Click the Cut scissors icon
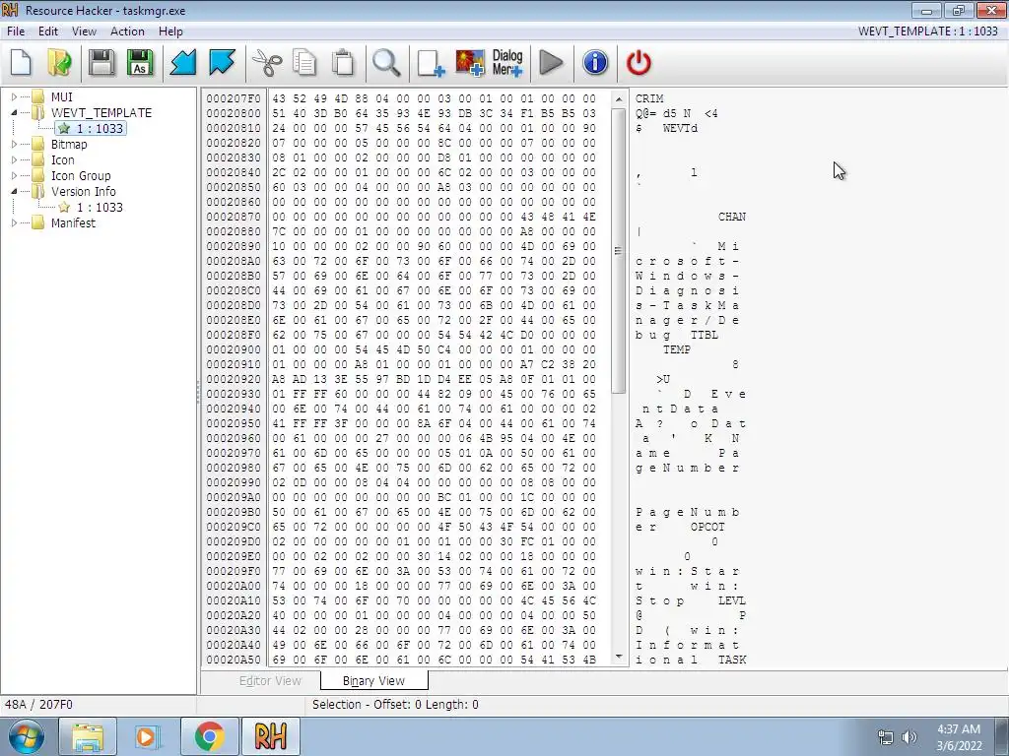The height and width of the screenshot is (756, 1009). tap(266, 63)
